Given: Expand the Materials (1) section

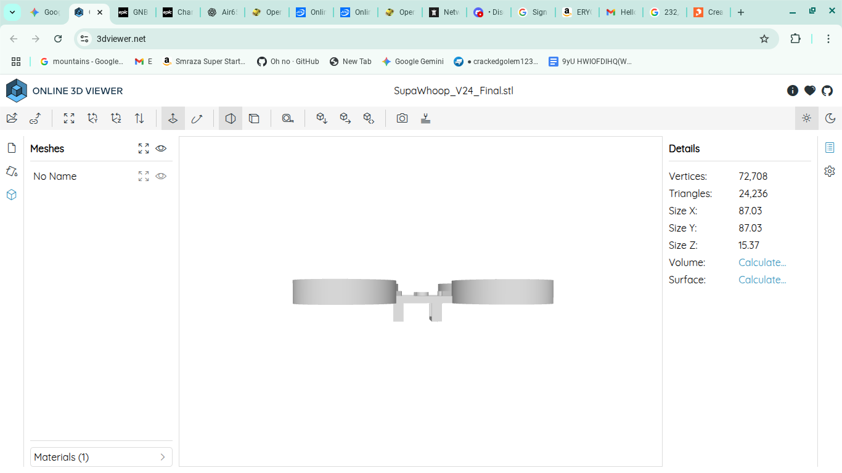Looking at the screenshot, I should click(101, 457).
